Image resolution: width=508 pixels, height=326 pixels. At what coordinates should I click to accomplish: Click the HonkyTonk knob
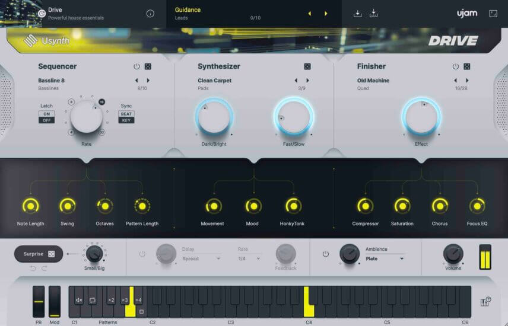(x=294, y=206)
